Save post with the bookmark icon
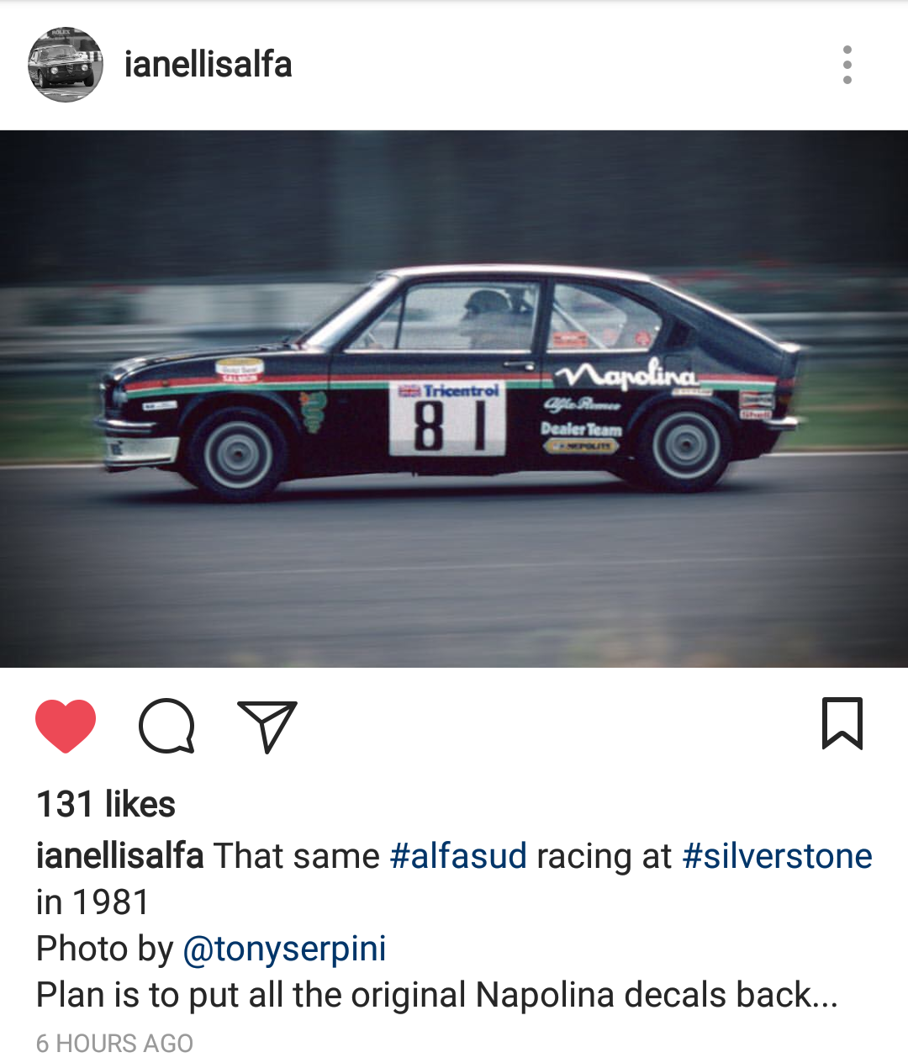 [842, 723]
